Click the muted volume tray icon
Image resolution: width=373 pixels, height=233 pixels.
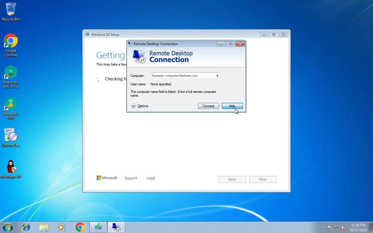coord(344,227)
